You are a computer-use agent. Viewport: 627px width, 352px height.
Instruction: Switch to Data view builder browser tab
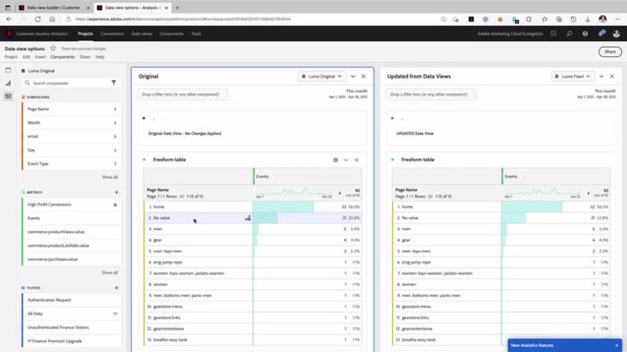click(x=54, y=8)
